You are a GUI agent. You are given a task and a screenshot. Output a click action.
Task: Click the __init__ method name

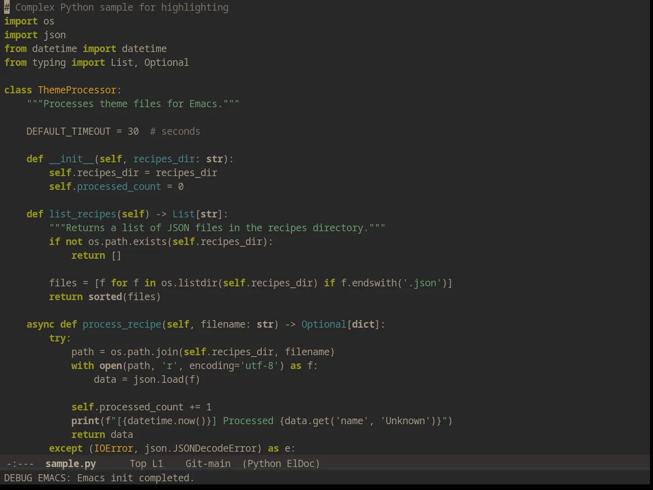[71, 159]
